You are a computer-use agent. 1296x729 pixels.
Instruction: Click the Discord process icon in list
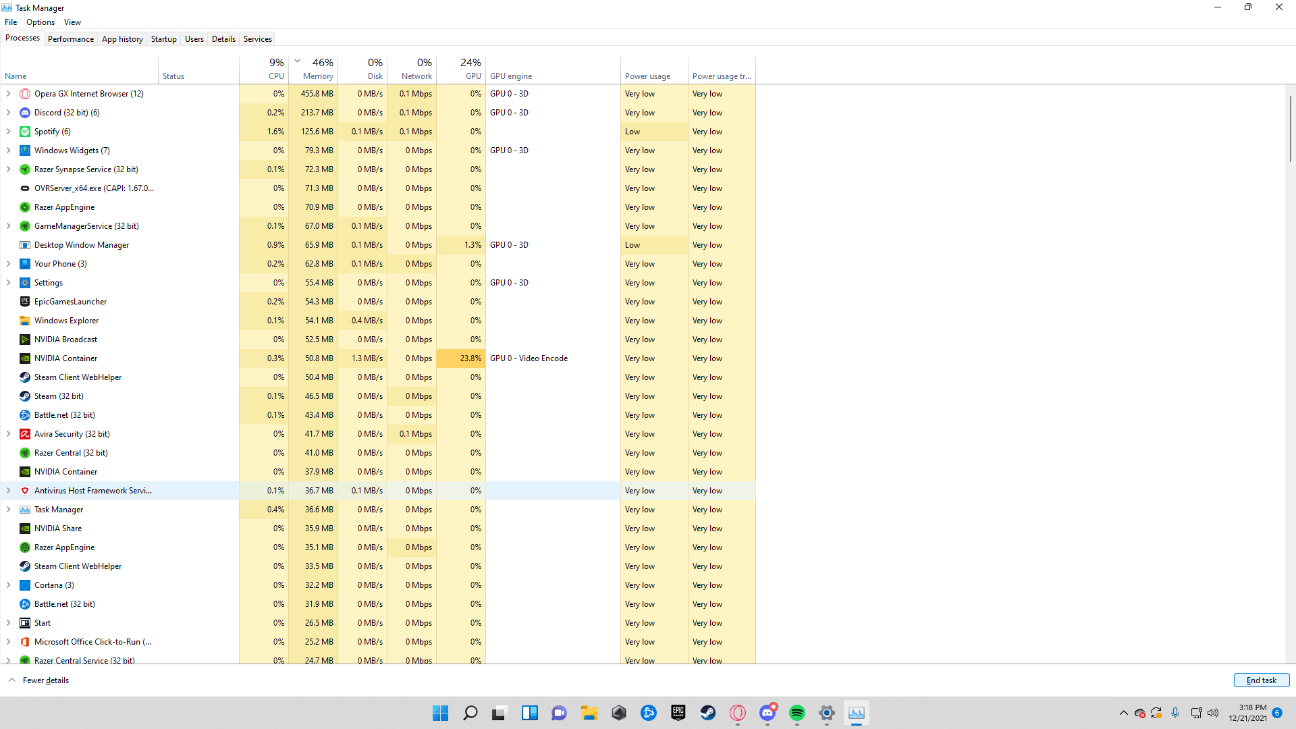[25, 113]
